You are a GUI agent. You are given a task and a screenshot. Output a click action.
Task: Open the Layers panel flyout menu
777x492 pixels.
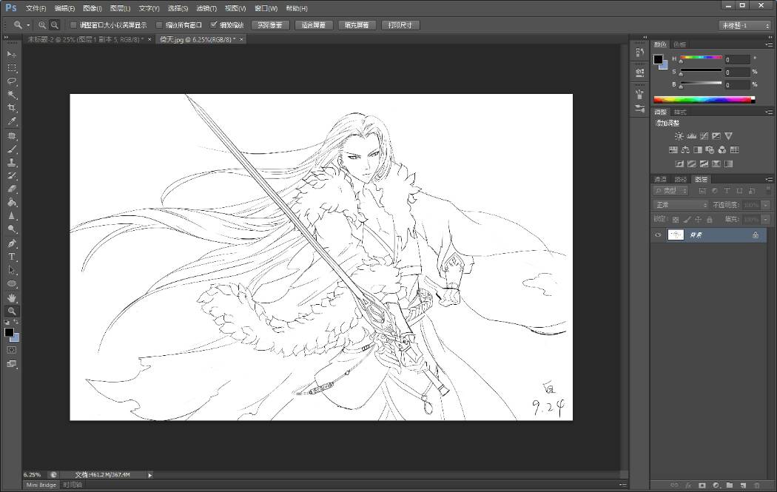(x=769, y=179)
